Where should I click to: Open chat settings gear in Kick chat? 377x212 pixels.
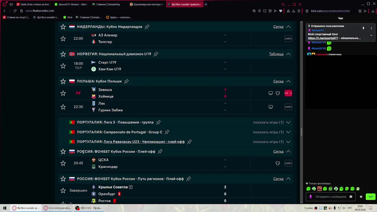coord(361,197)
